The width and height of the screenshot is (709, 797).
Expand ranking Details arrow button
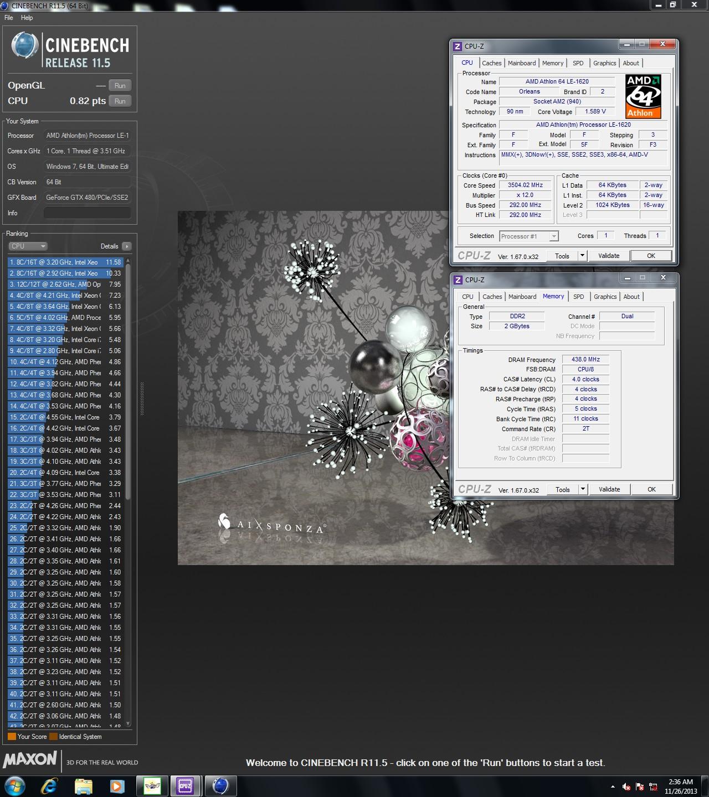pos(127,246)
